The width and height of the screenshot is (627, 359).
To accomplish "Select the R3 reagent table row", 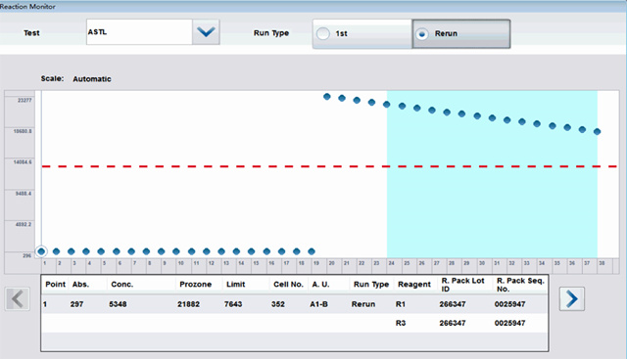I will (x=294, y=323).
